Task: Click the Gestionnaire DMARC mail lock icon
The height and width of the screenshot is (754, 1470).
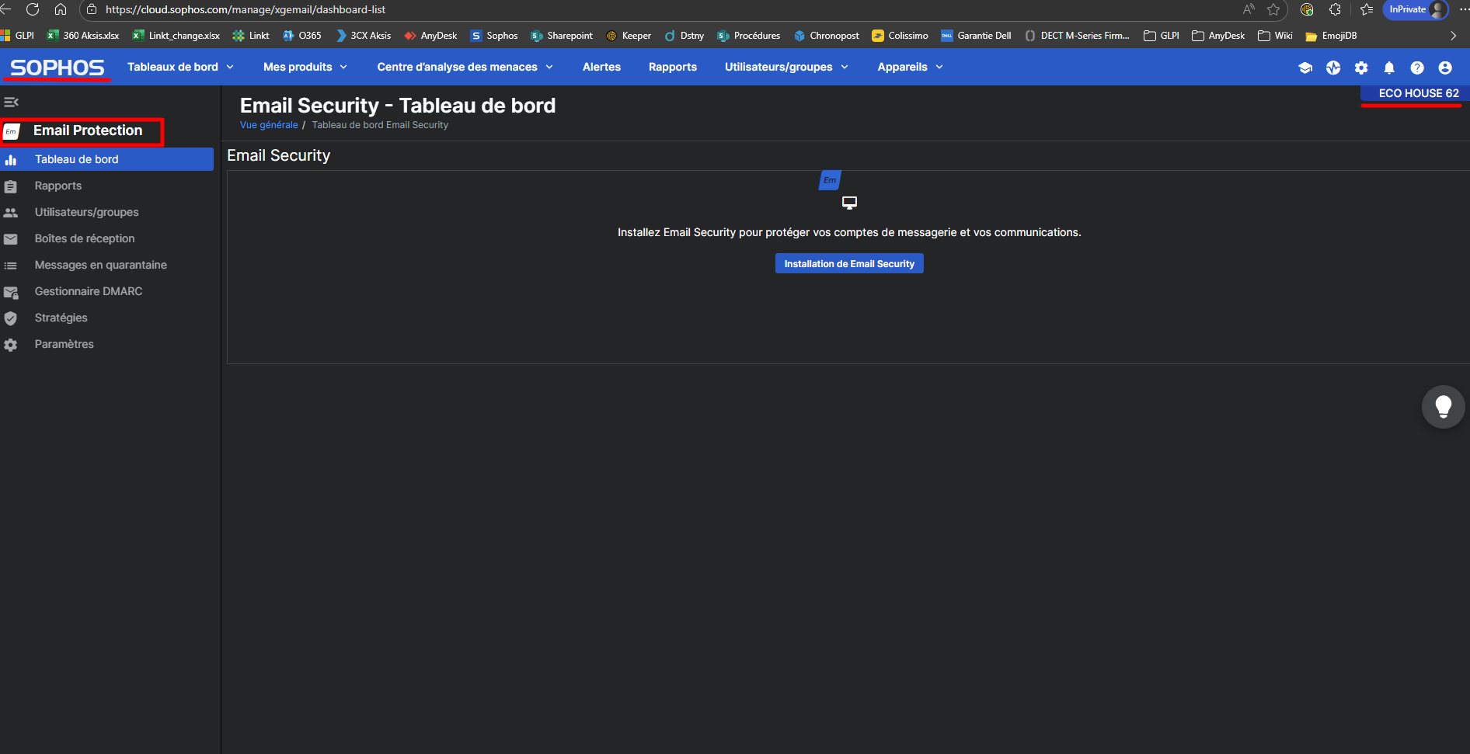Action: [11, 292]
